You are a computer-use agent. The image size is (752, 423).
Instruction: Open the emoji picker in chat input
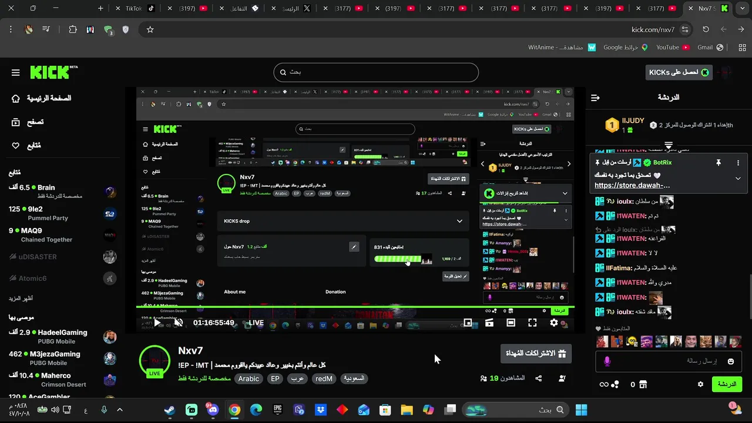click(731, 361)
